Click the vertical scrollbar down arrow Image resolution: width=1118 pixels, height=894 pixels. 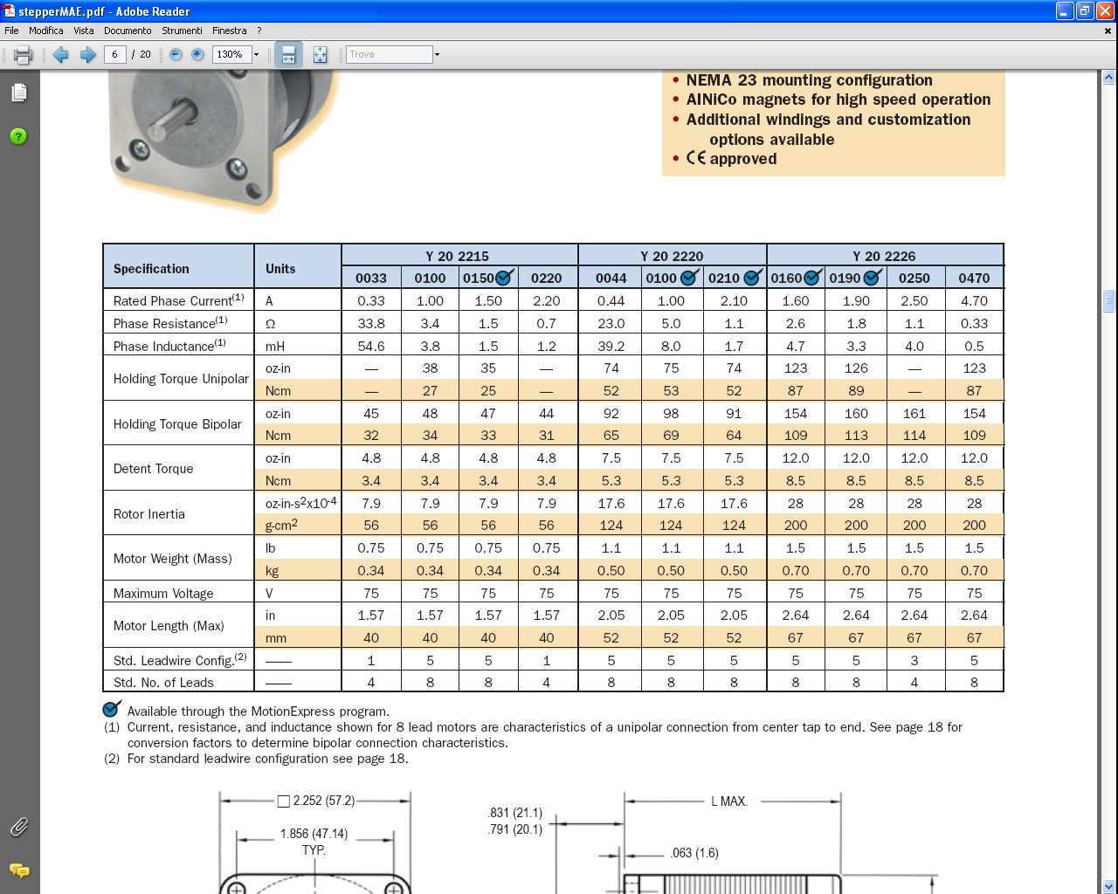(x=1108, y=886)
